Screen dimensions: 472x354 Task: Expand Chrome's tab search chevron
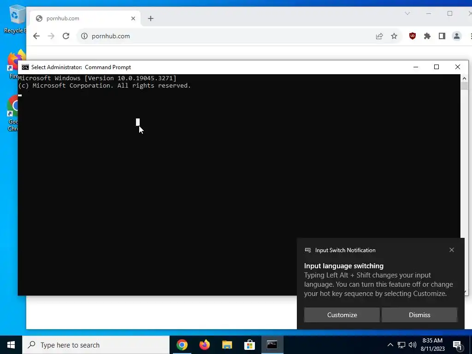click(x=407, y=13)
